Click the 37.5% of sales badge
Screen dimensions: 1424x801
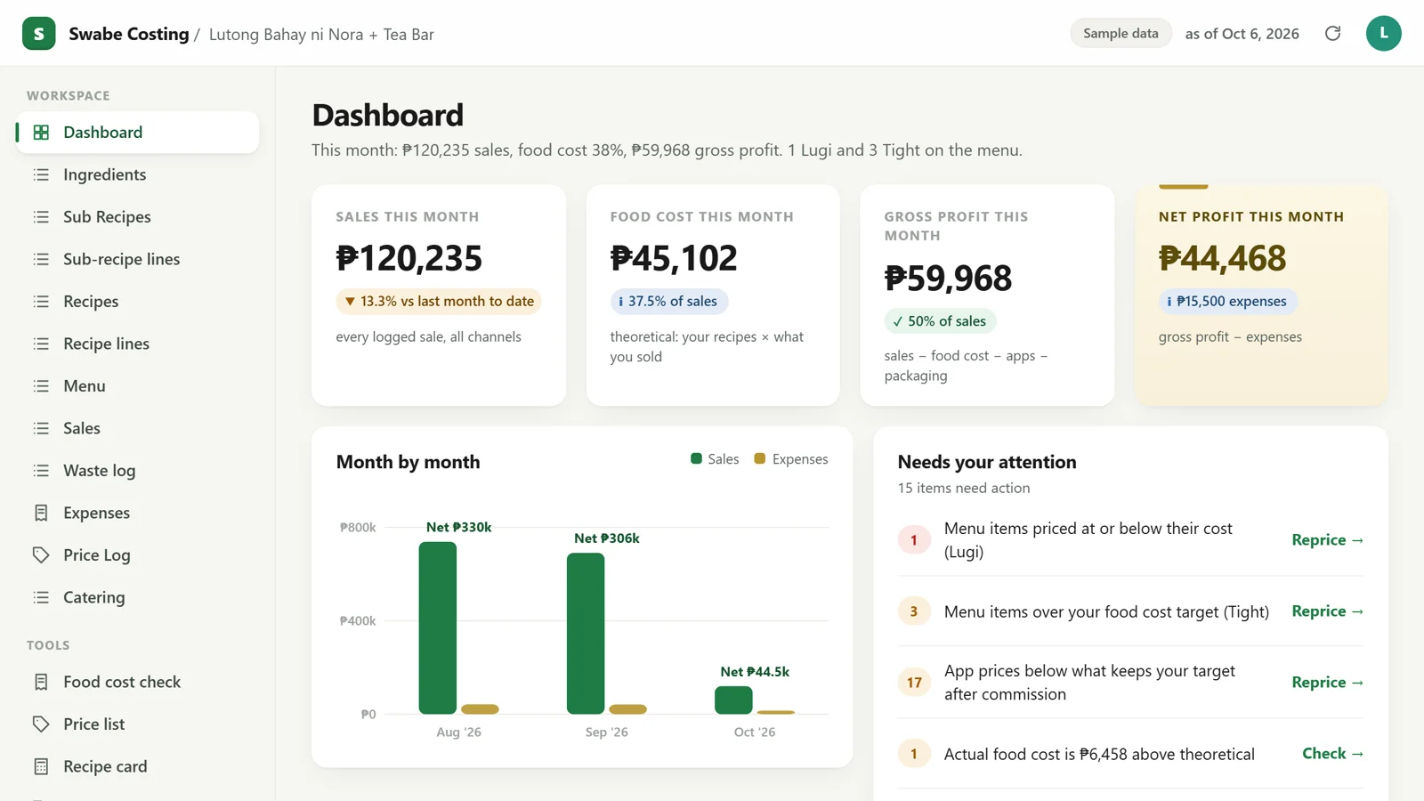click(x=669, y=302)
